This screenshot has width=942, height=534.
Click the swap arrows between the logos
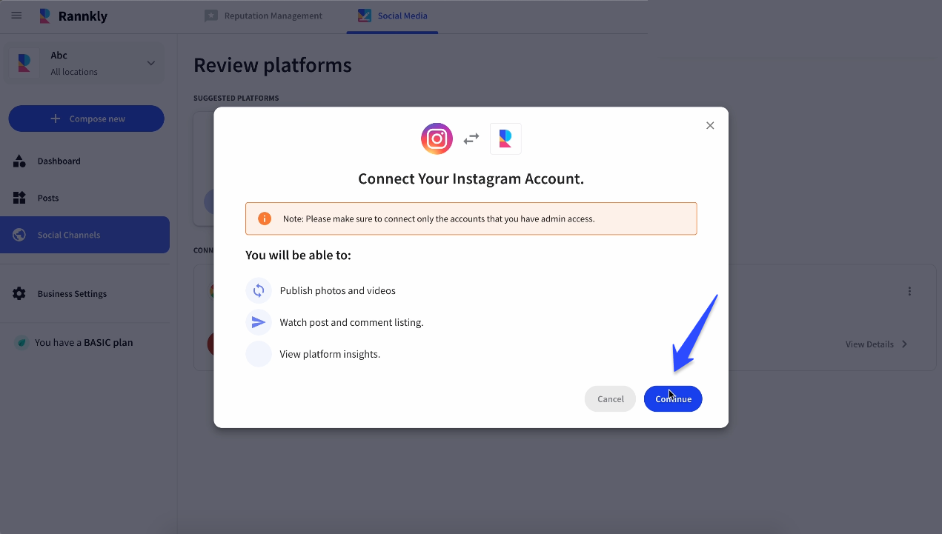pos(471,138)
